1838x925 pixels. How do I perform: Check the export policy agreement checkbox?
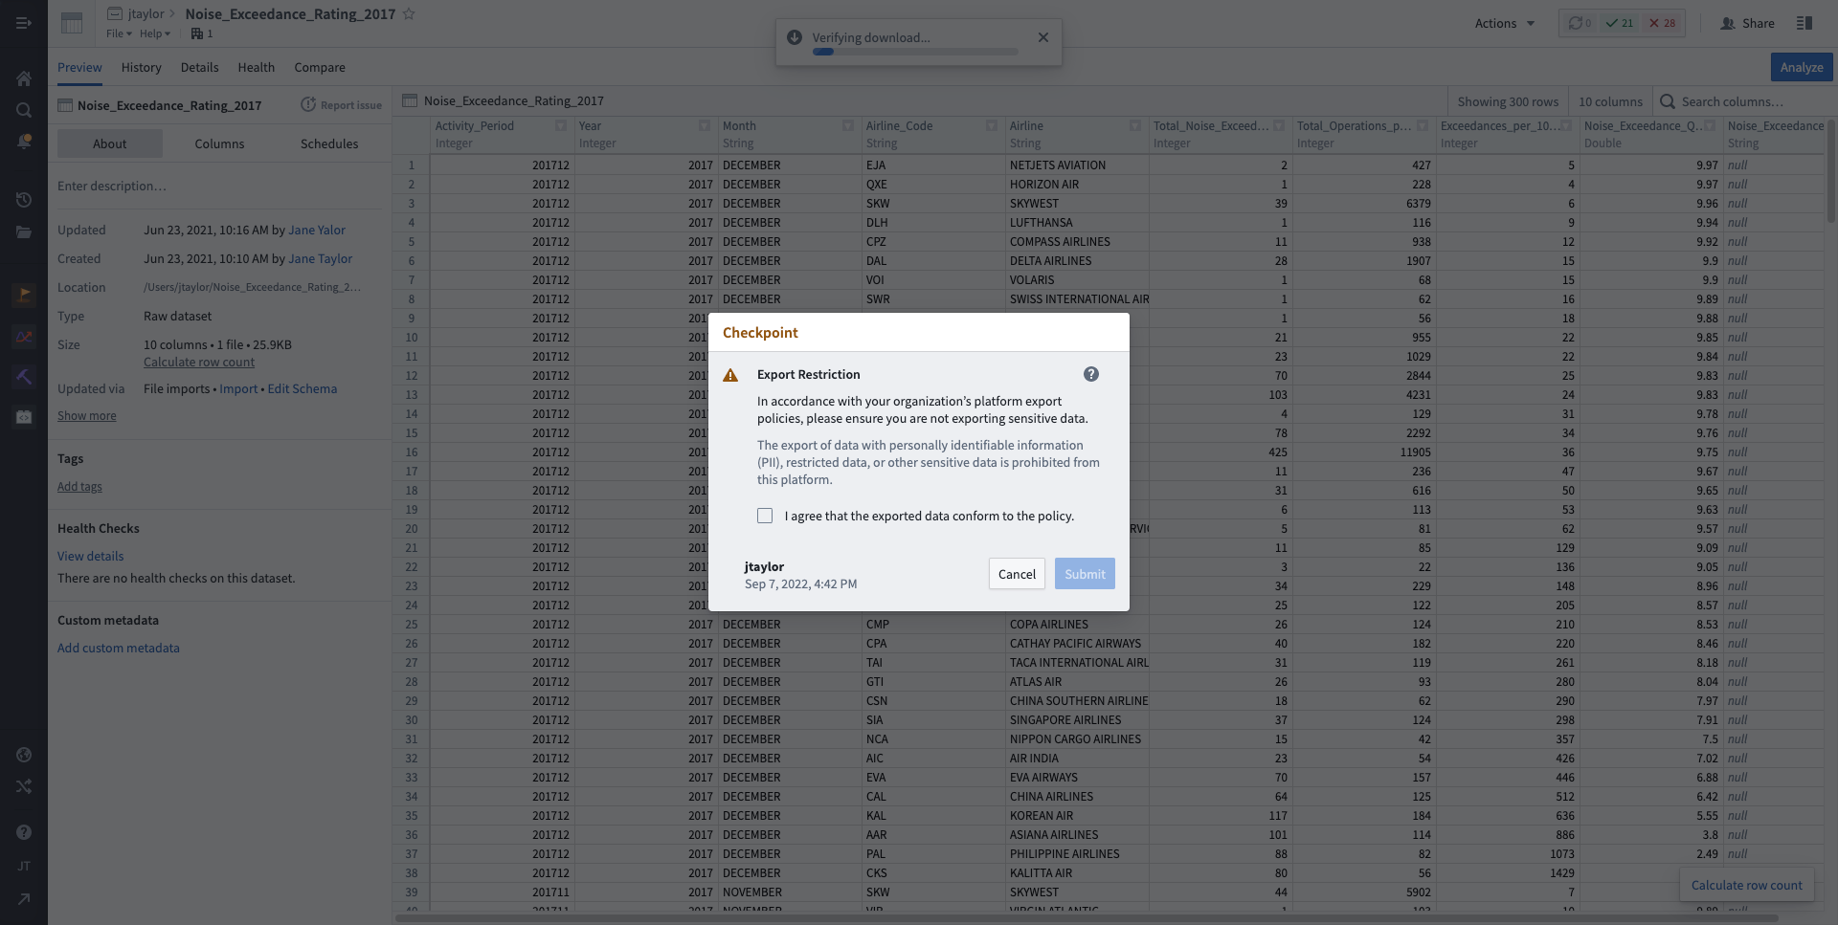765,516
